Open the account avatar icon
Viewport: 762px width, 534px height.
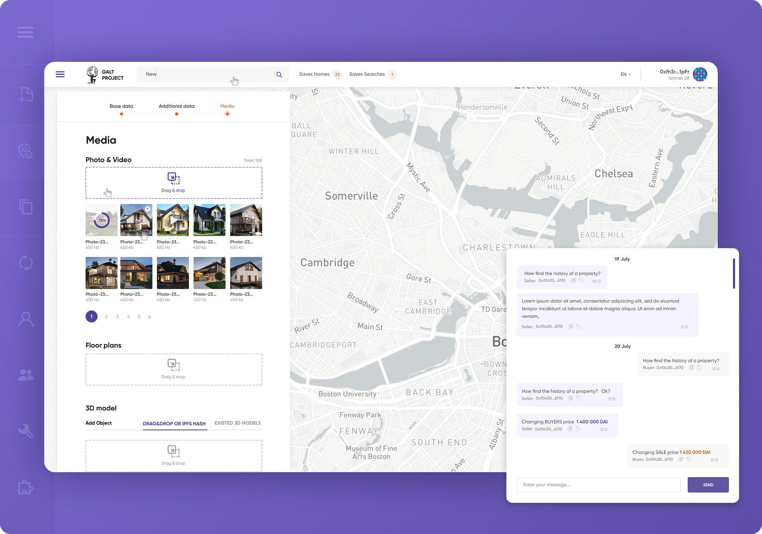coord(700,74)
